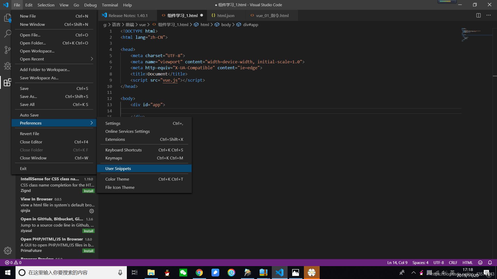Click the div#app breadcrumb element
The image size is (497, 279).
click(x=250, y=25)
